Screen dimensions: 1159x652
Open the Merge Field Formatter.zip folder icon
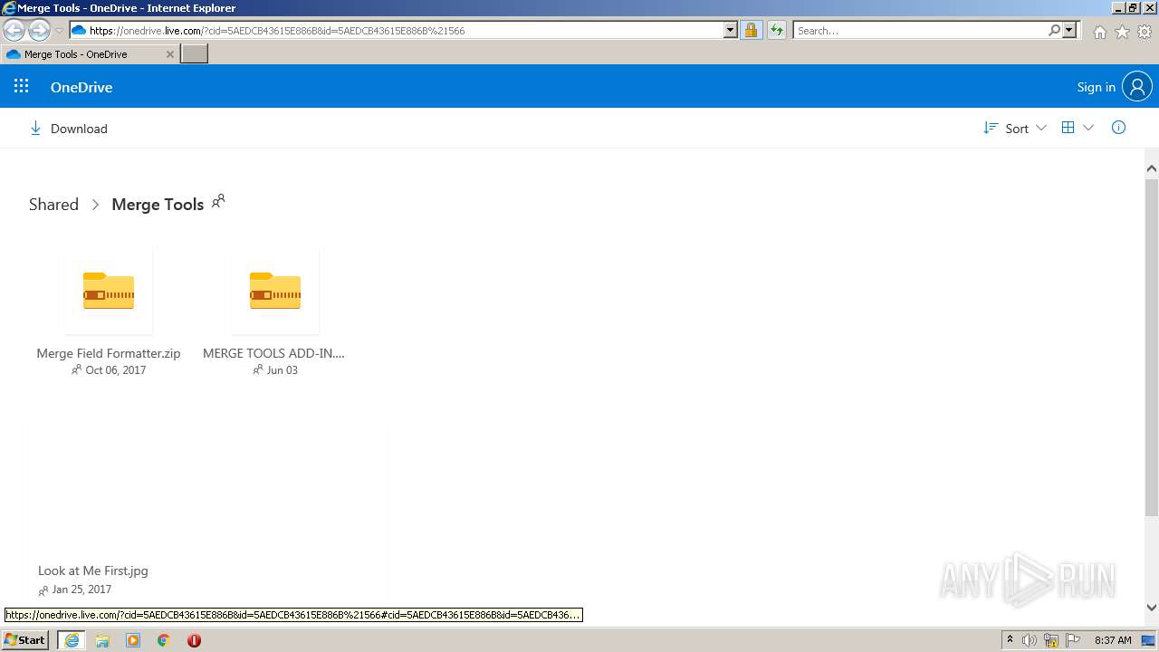pos(109,291)
